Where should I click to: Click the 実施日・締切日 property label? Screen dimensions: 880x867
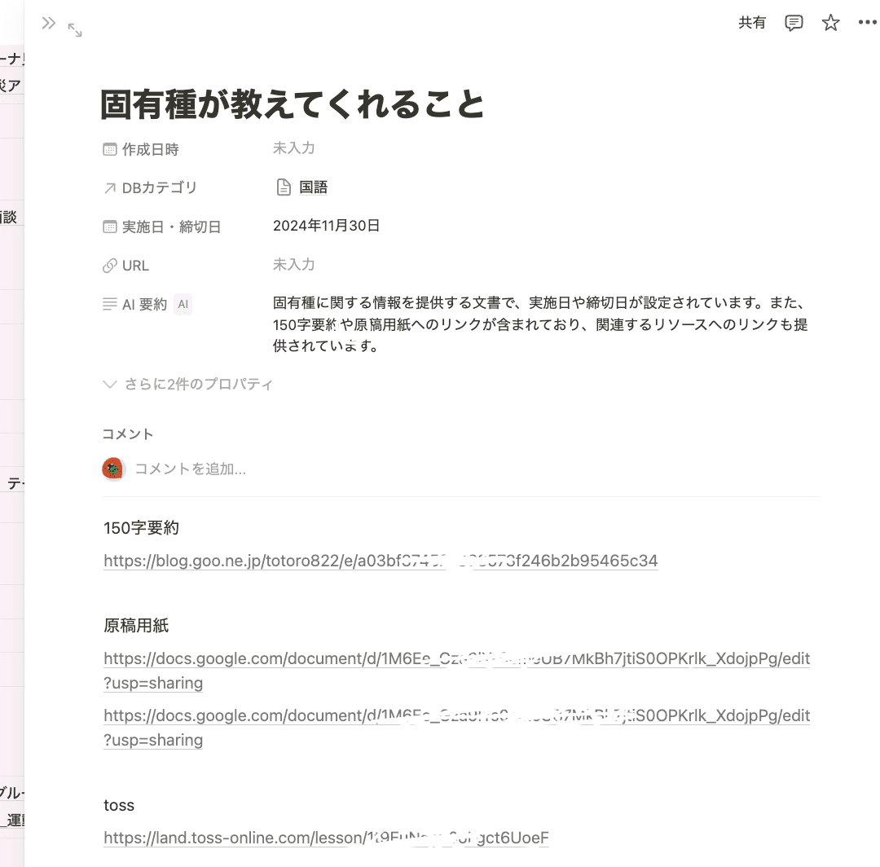pyautogui.click(x=171, y=227)
